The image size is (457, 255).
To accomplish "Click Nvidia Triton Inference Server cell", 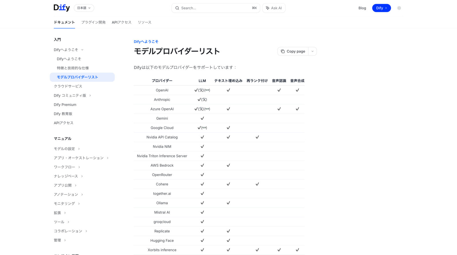I will (x=162, y=156).
